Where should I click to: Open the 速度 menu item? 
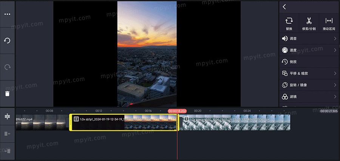pos(309,50)
